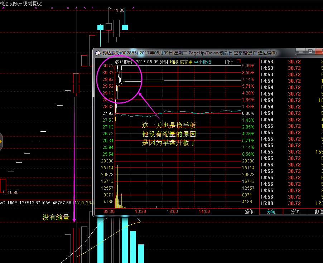Maximize the intraday popup window
The width and height of the screenshot is (323, 263).
click(x=310, y=51)
